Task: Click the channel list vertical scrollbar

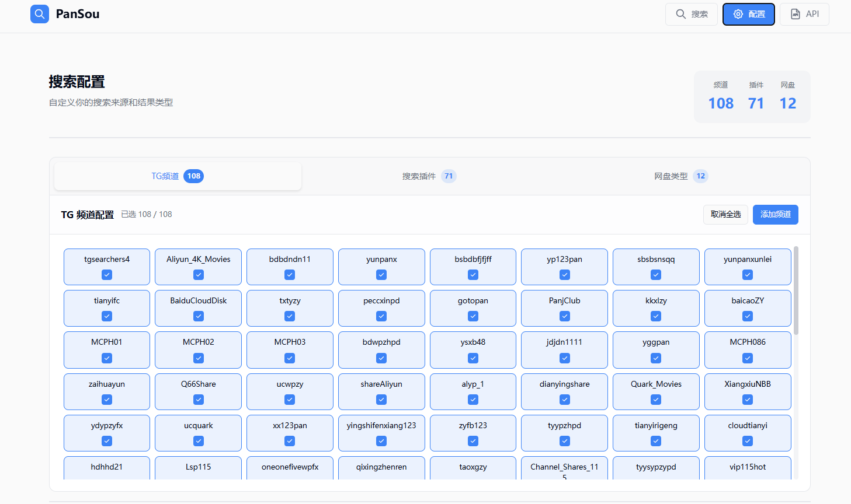Action: [x=796, y=292]
